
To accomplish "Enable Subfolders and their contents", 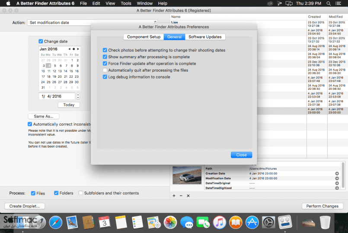I will click(x=81, y=193).
